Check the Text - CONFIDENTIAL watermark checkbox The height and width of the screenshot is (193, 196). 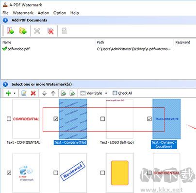coord(9,119)
